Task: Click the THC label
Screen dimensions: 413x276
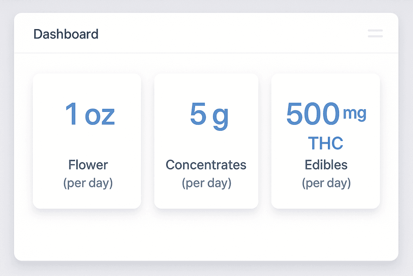Action: (325, 143)
